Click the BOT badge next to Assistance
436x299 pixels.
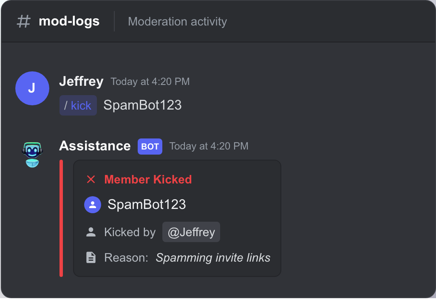(150, 146)
